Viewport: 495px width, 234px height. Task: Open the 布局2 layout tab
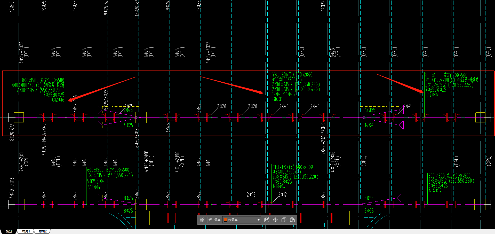click(x=43, y=231)
